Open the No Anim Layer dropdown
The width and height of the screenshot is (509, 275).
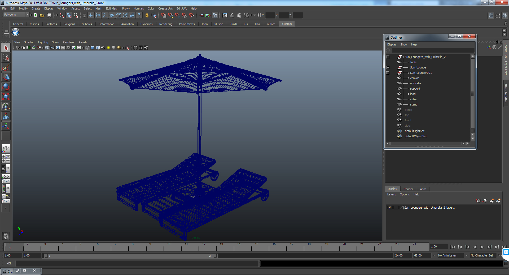(434, 255)
